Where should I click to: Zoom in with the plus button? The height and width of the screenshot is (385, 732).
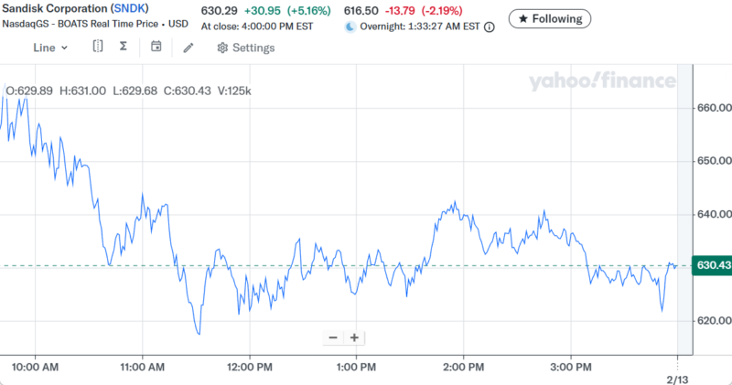[x=354, y=337]
